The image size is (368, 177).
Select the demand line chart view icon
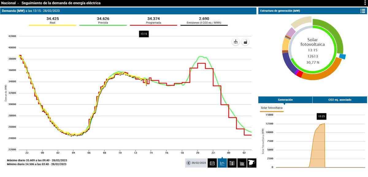tap(222, 163)
